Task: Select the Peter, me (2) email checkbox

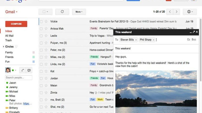Action: (x=41, y=50)
